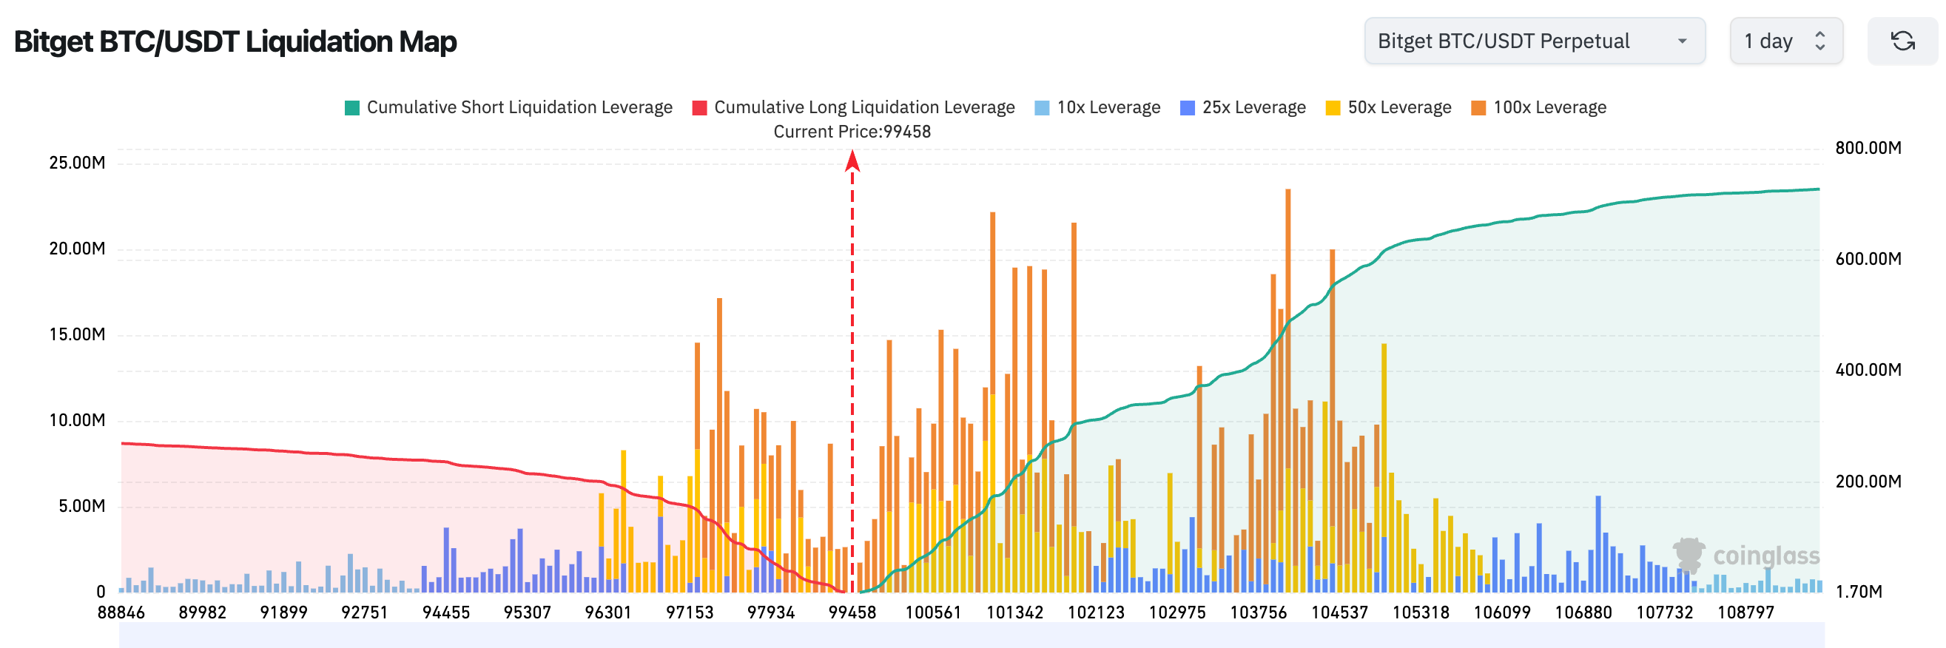Click the 97934 x-axis price label
Image resolution: width=1946 pixels, height=648 pixels.
tap(770, 612)
